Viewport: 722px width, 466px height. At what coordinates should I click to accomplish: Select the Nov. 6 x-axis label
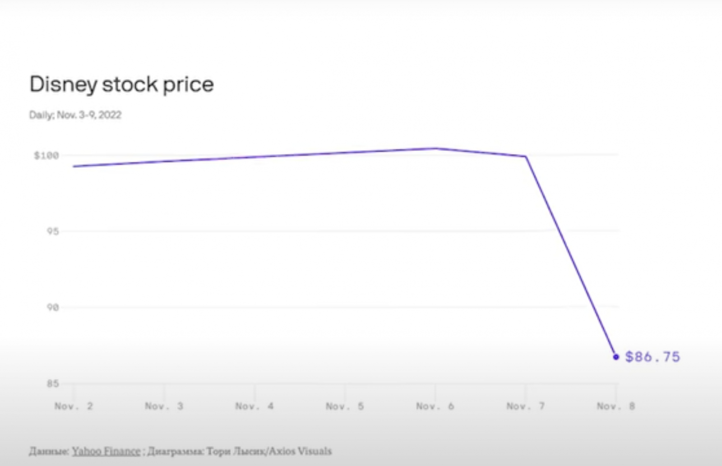pos(435,406)
